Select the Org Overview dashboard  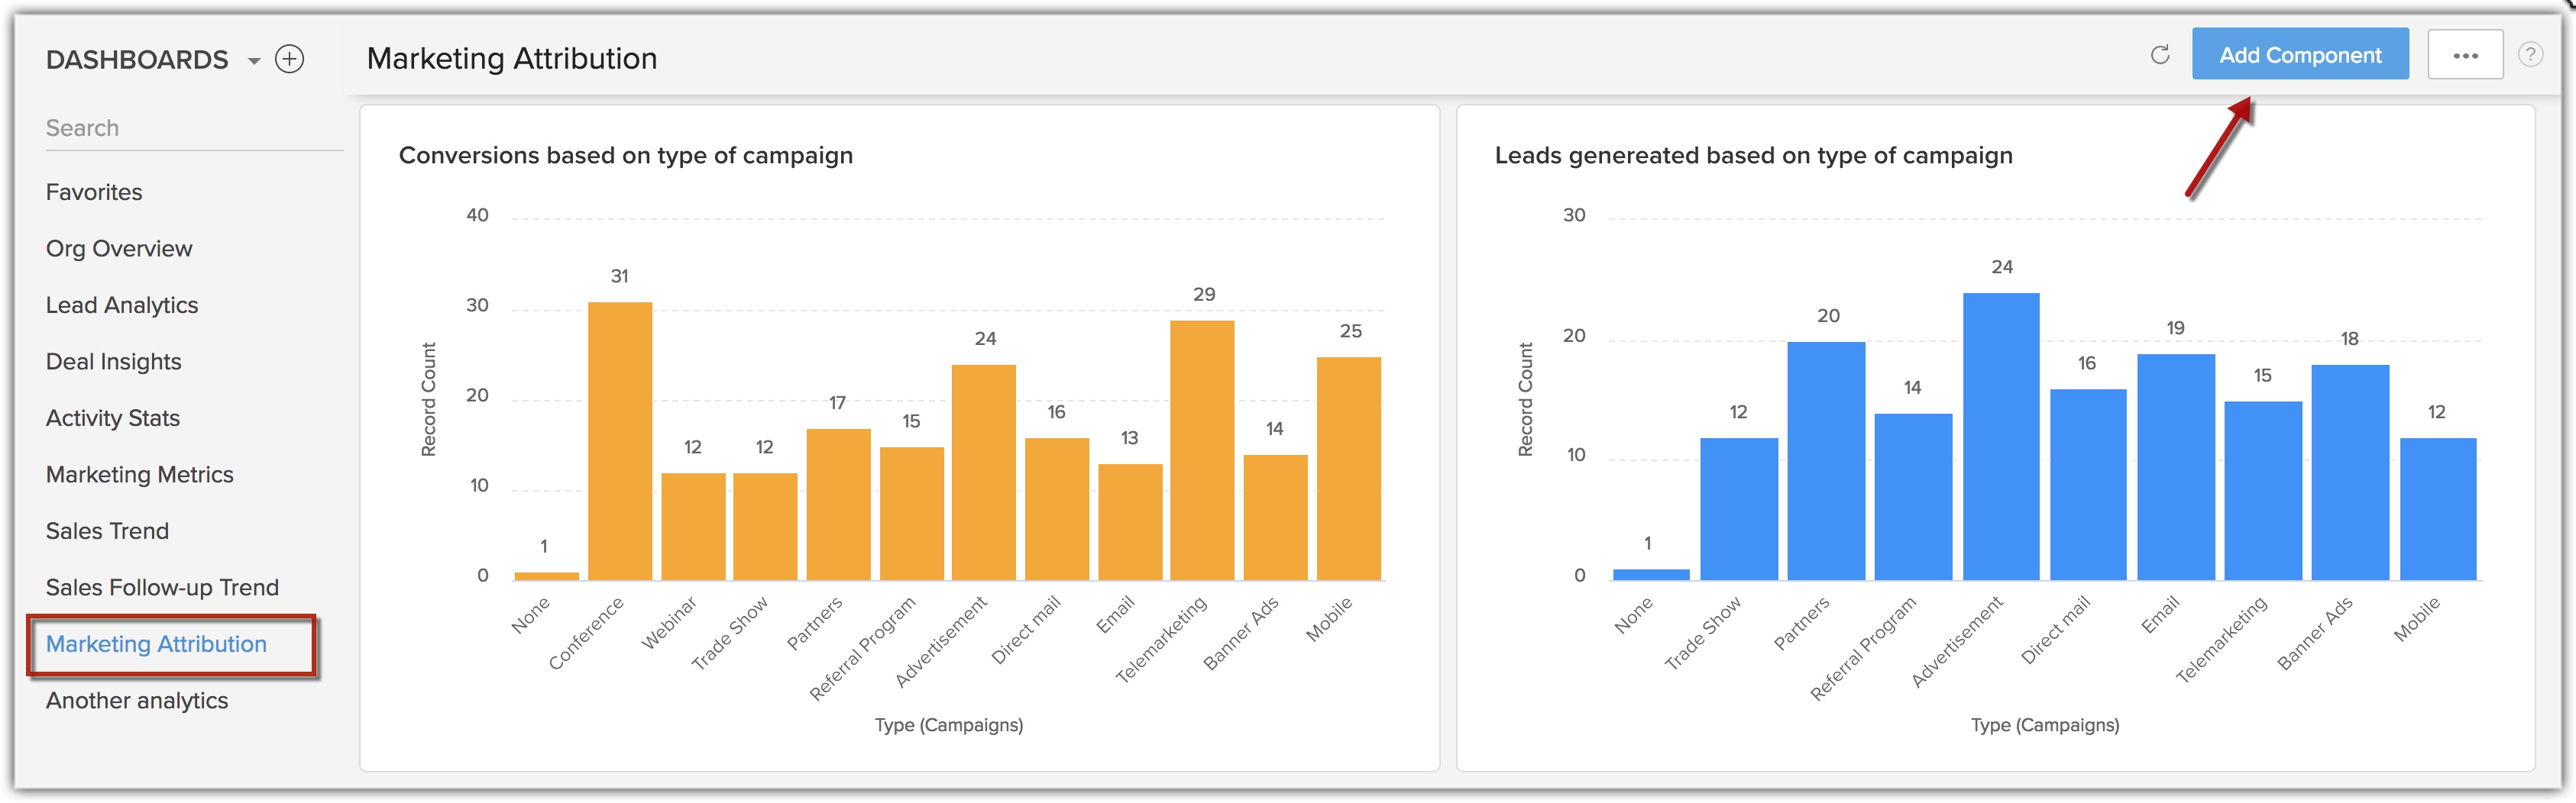pos(119,249)
